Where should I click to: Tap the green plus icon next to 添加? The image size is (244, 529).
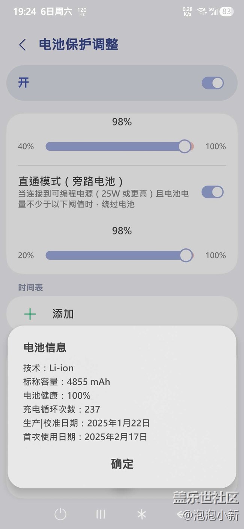(30, 314)
